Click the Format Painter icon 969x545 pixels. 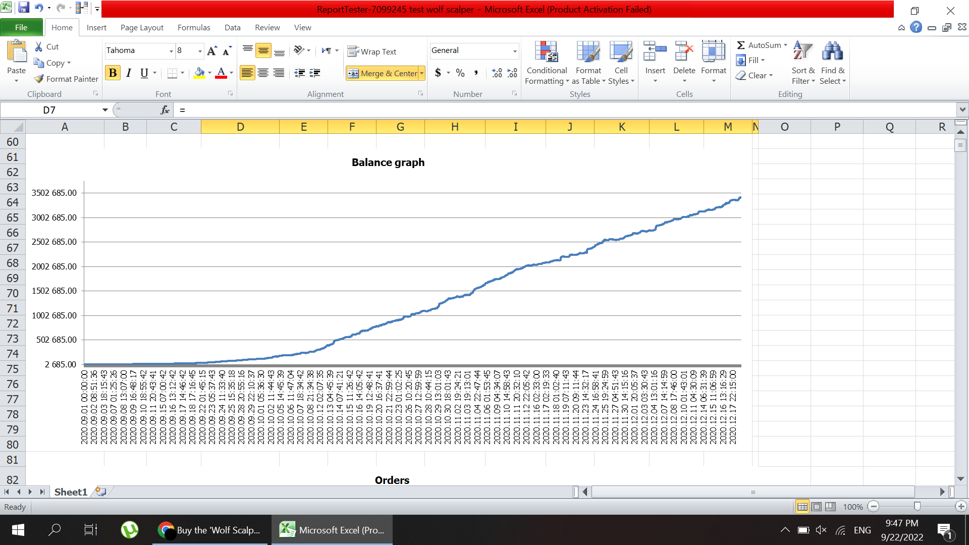[39, 79]
